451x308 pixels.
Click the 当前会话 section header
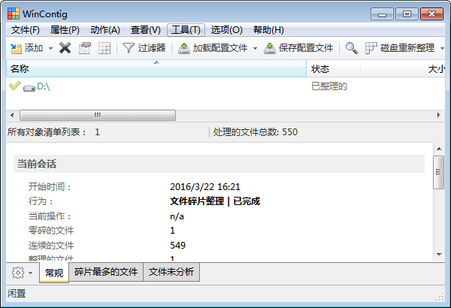pos(219,164)
